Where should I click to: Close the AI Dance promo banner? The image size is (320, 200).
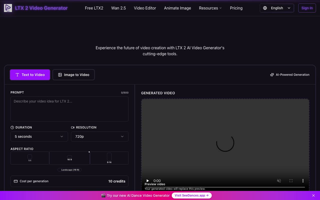click(313, 195)
